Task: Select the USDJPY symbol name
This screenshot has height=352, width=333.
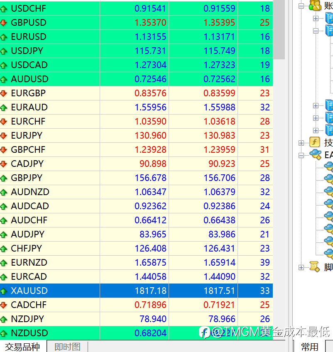Action: click(x=27, y=51)
